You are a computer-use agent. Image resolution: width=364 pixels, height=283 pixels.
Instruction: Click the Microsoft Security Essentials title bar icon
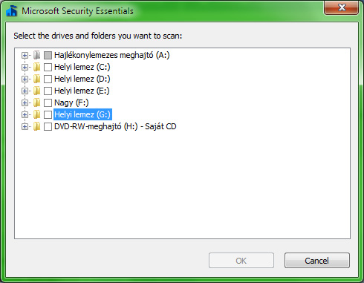point(12,10)
